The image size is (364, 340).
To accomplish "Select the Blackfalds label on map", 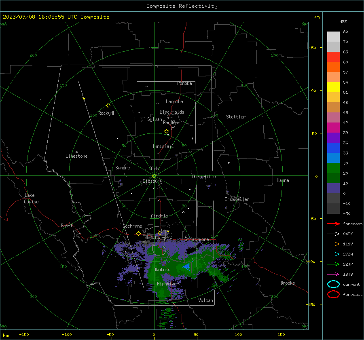I will tap(172, 112).
